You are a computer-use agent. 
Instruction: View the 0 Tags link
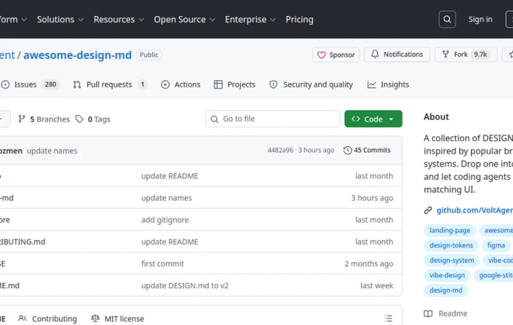(93, 119)
